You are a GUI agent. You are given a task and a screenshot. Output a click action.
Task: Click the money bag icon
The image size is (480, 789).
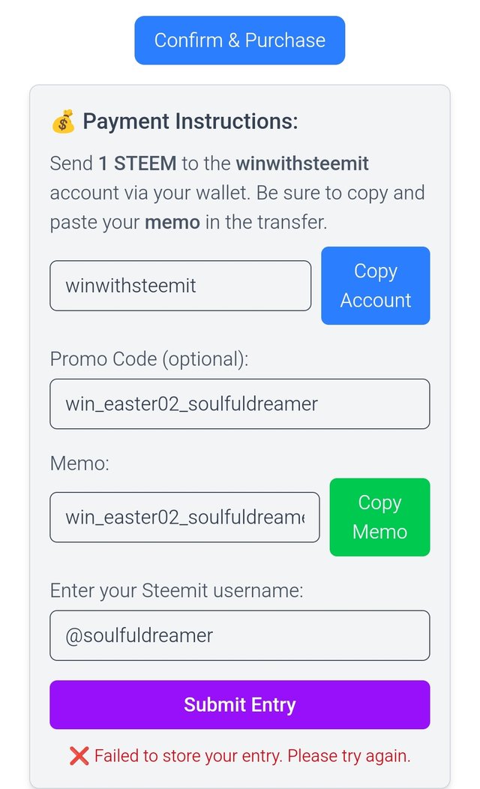pyautogui.click(x=63, y=121)
